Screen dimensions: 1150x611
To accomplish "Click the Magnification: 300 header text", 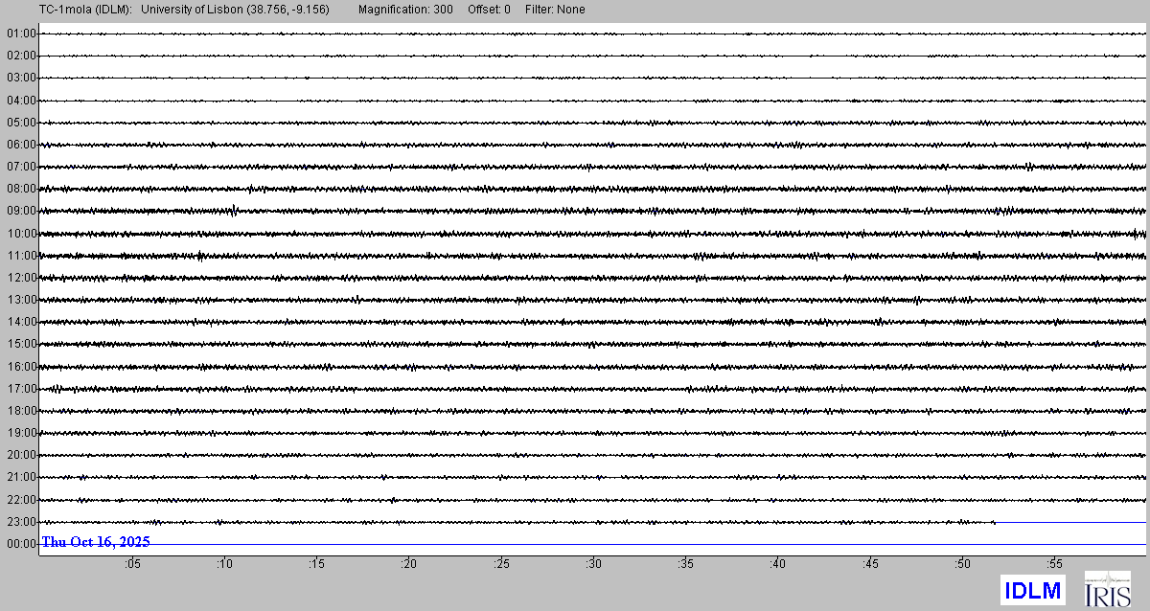I will point(399,10).
